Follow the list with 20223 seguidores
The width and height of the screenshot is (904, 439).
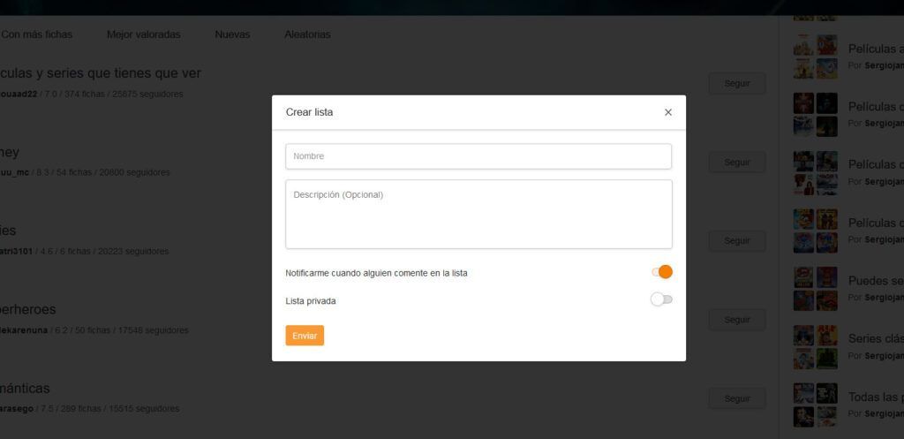[737, 241]
